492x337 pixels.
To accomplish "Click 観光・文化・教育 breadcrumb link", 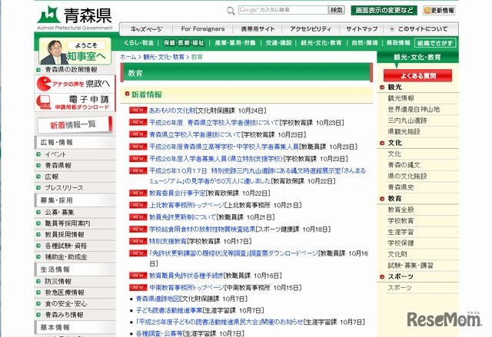I will (164, 57).
